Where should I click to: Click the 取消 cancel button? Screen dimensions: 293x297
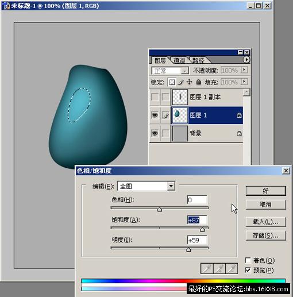tap(265, 205)
